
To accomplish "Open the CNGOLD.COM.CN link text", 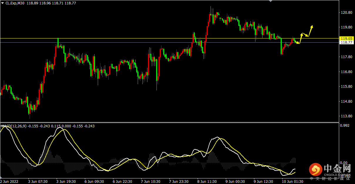I will point(337,175).
